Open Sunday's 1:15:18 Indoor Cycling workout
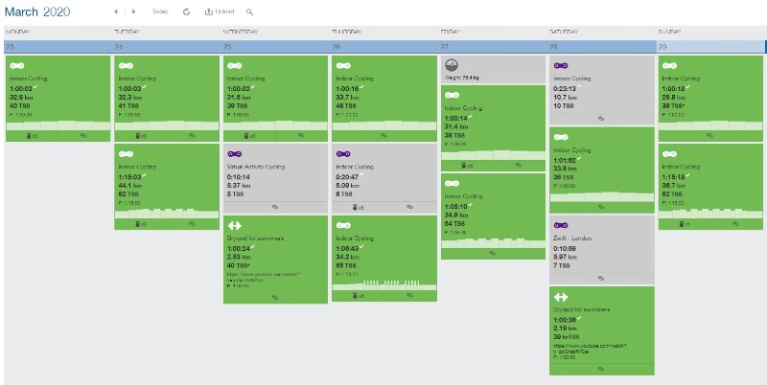 point(710,186)
